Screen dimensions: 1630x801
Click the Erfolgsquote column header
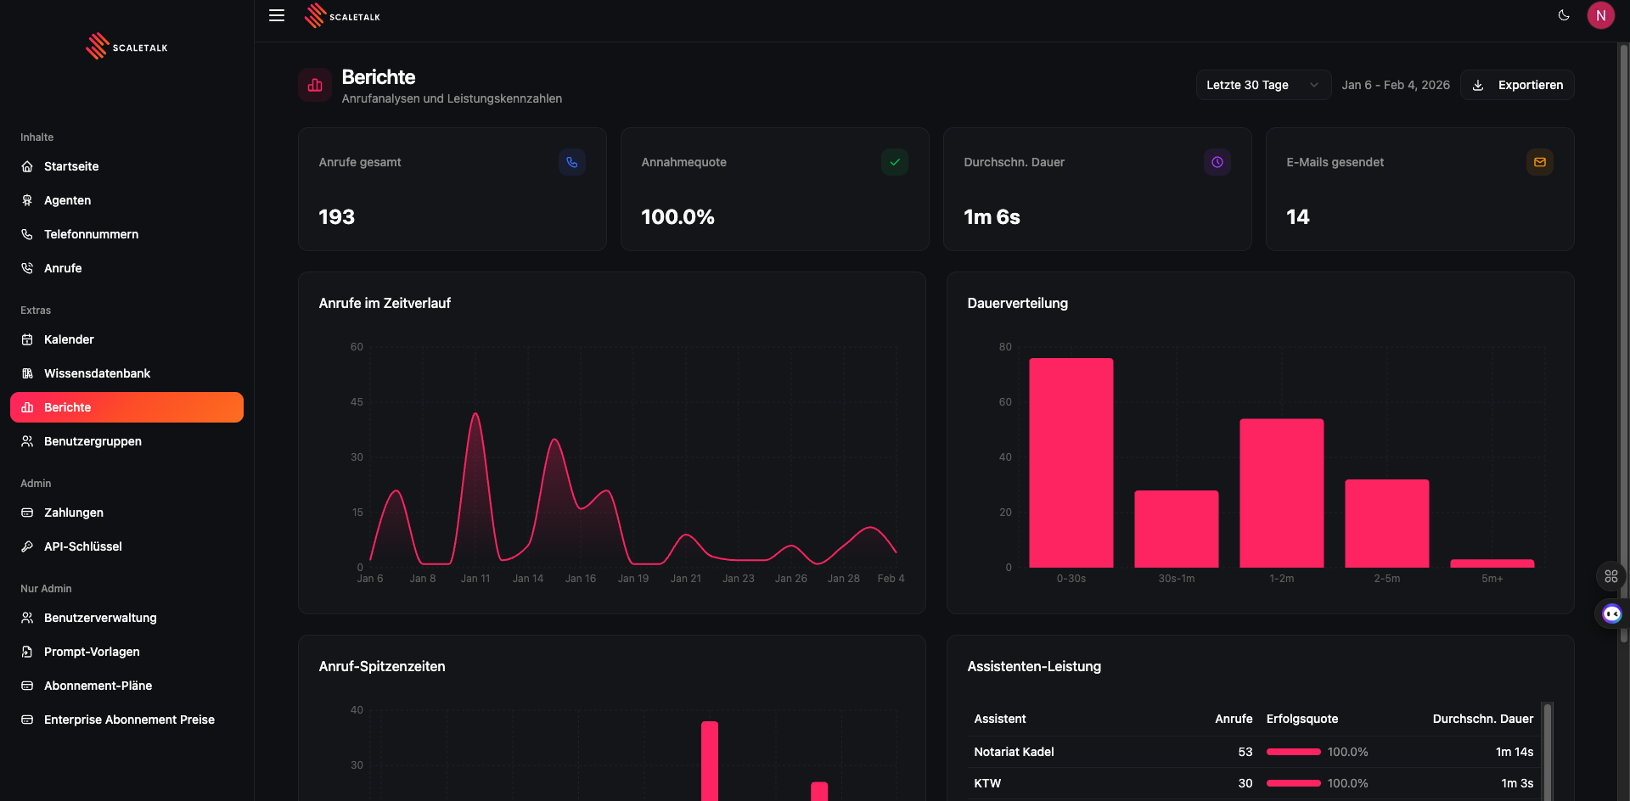click(1302, 719)
